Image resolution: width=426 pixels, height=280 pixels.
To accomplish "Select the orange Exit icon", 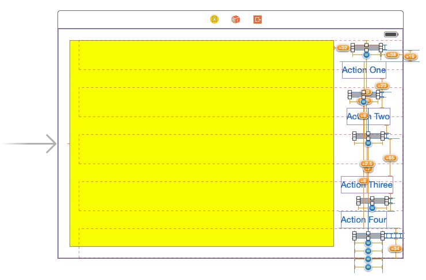I will [258, 20].
